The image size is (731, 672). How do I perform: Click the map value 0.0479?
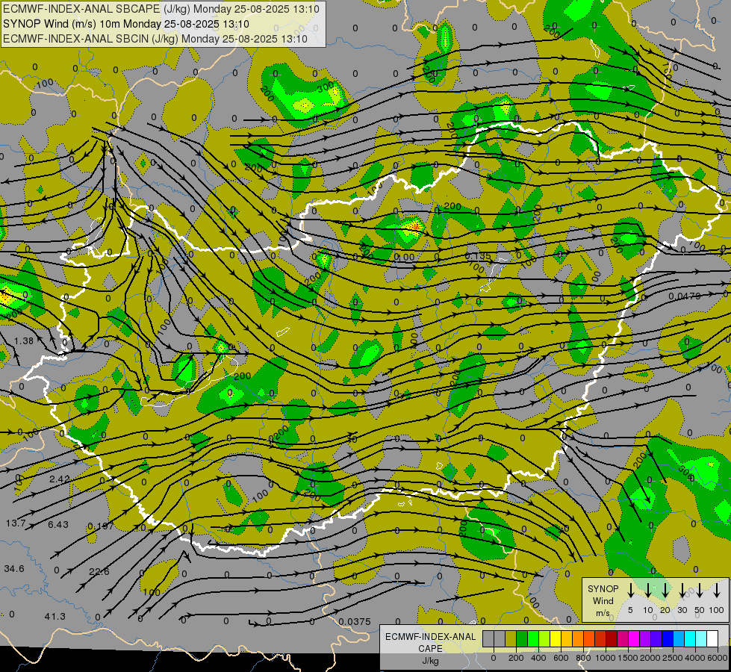click(685, 296)
